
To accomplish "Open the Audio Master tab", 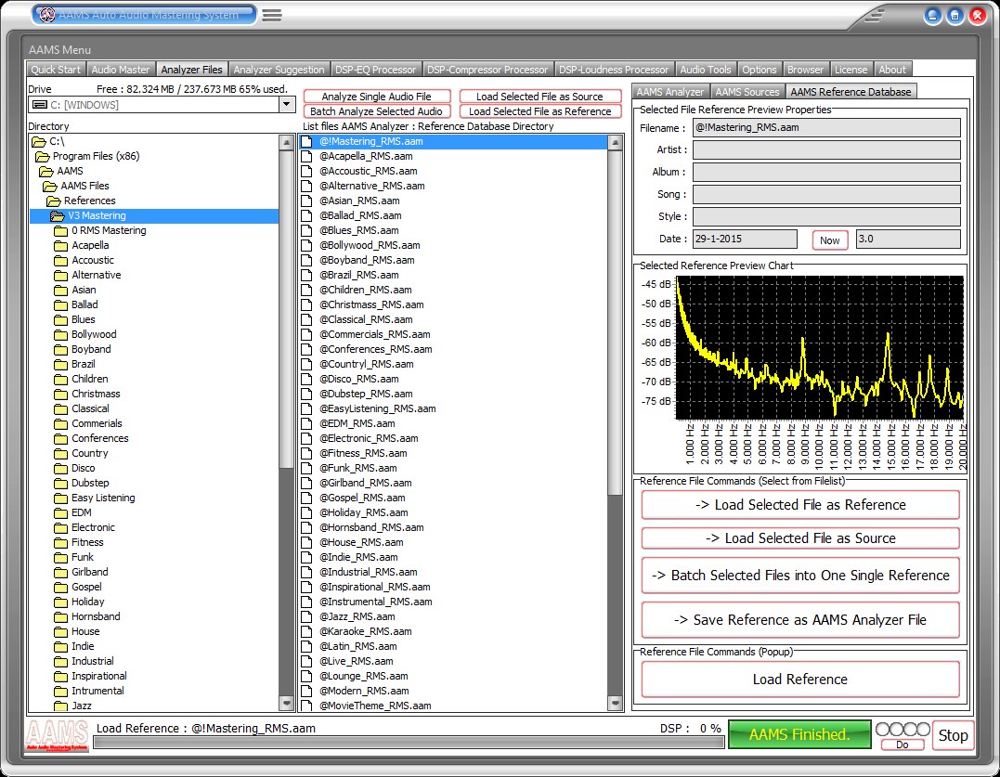I will 120,70.
